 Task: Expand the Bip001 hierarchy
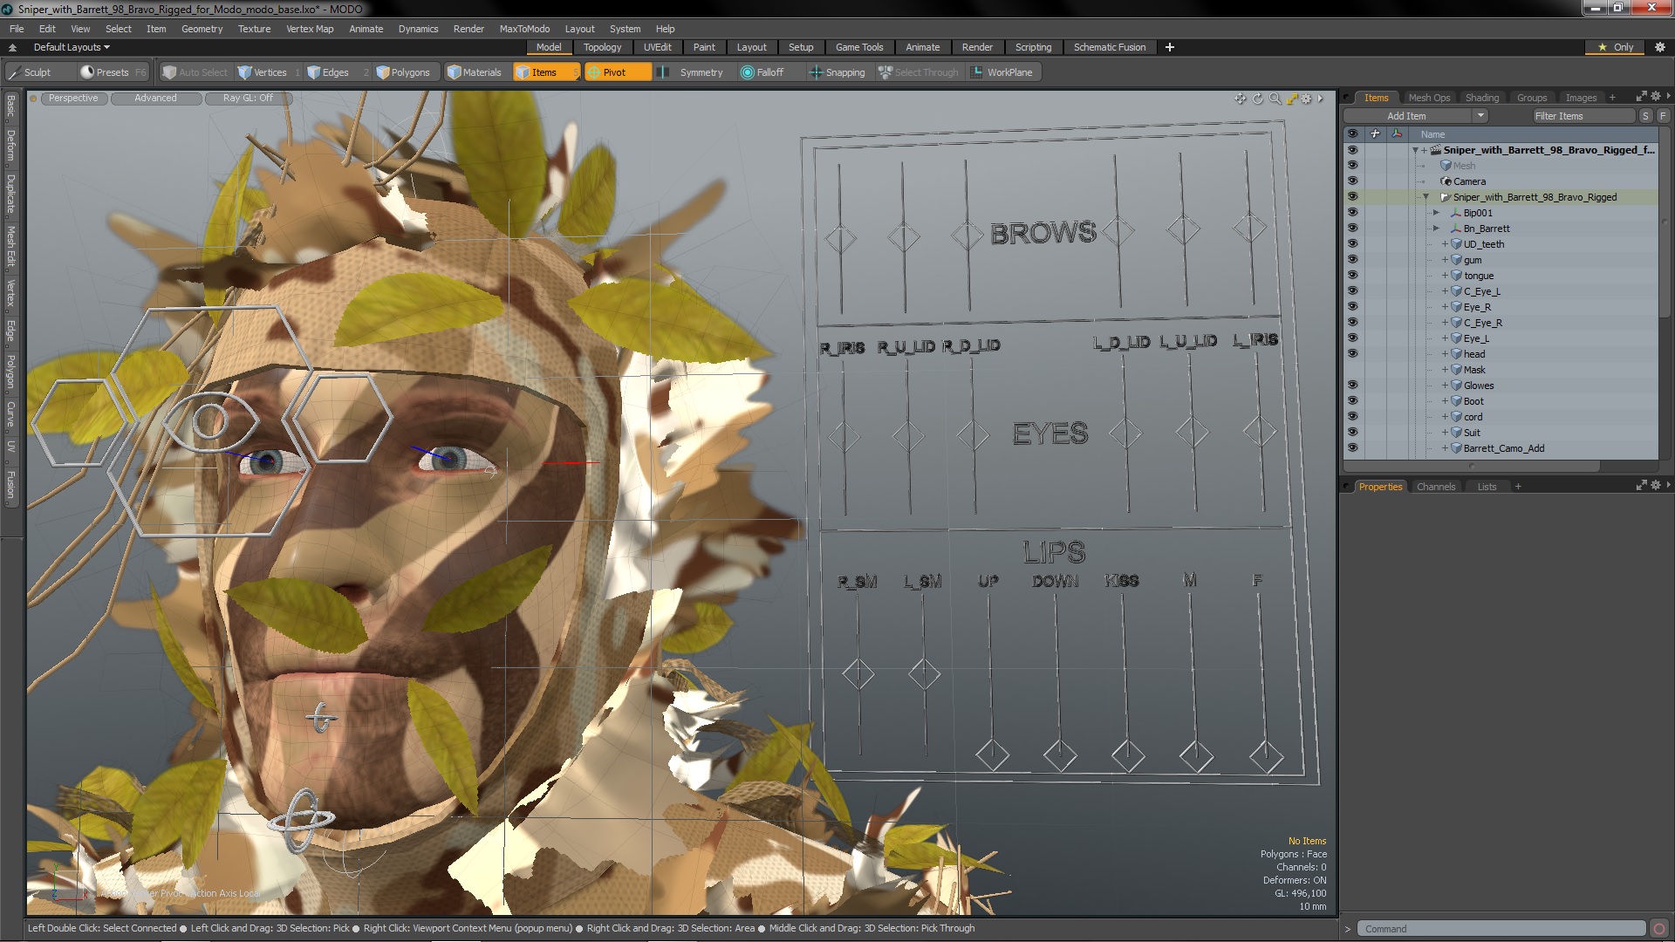point(1436,213)
